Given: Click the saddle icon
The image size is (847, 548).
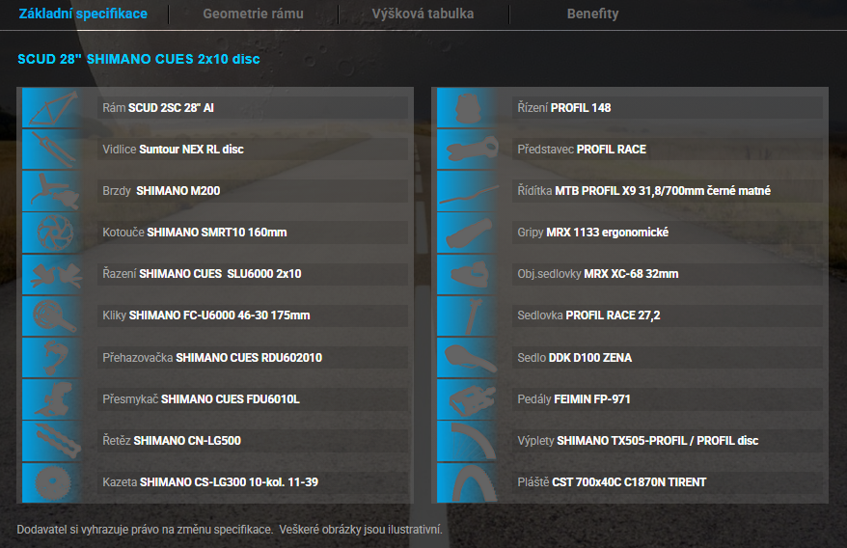Looking at the screenshot, I should [x=467, y=357].
